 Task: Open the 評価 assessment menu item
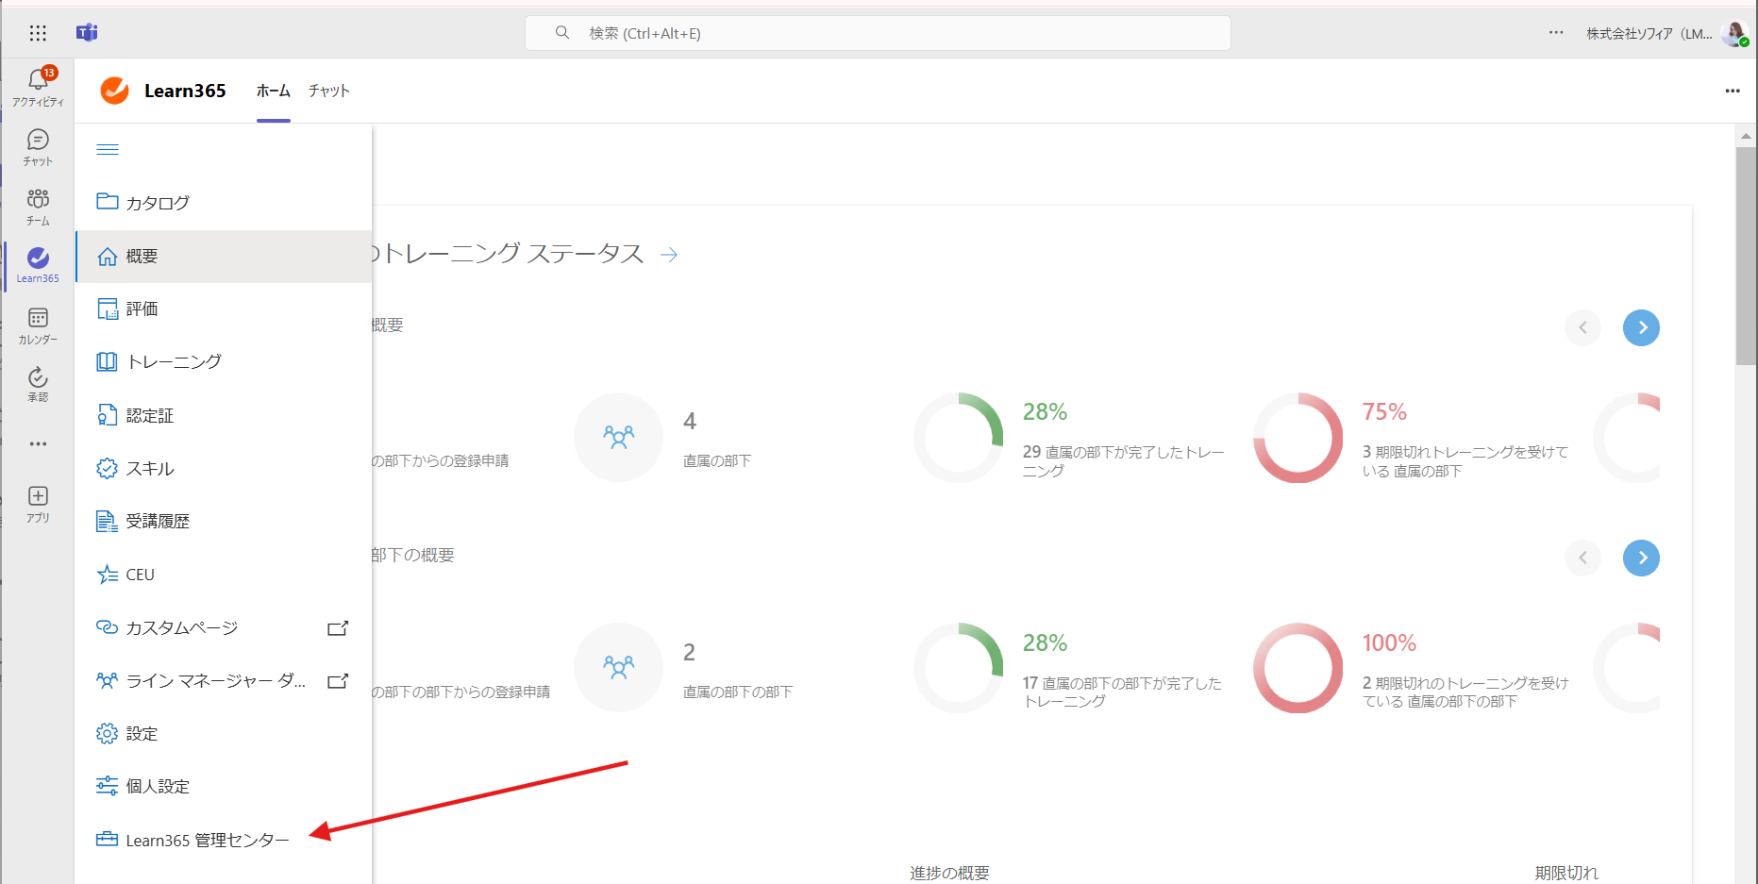click(x=224, y=309)
